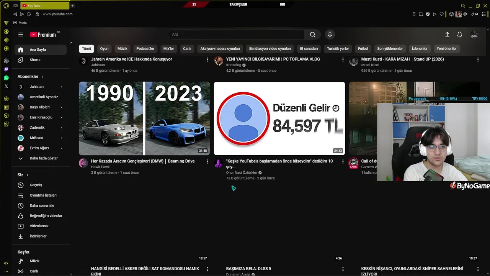490x276 pixels.
Task: Select the Aksiyon-macera oyunları chip
Action: point(220,49)
